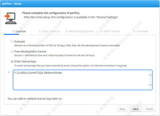Click the red required-field asterisk
This screenshot has height=116, width=160.
point(9,72)
